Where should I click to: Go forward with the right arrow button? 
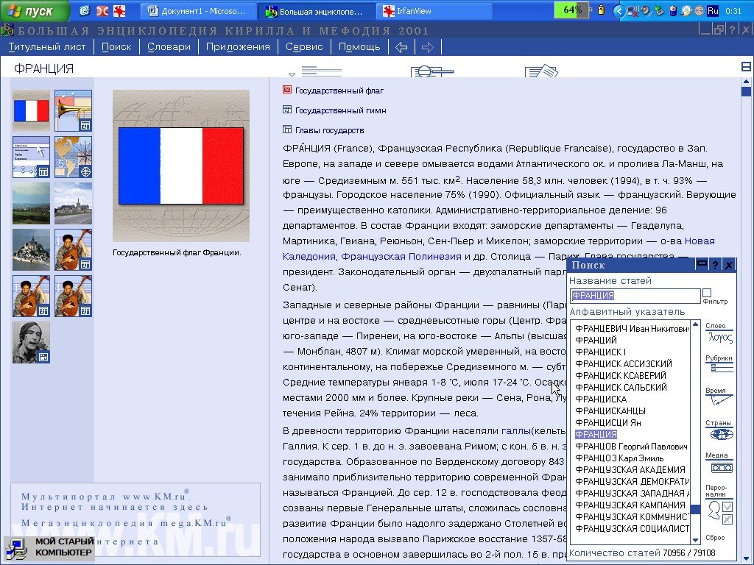point(427,47)
